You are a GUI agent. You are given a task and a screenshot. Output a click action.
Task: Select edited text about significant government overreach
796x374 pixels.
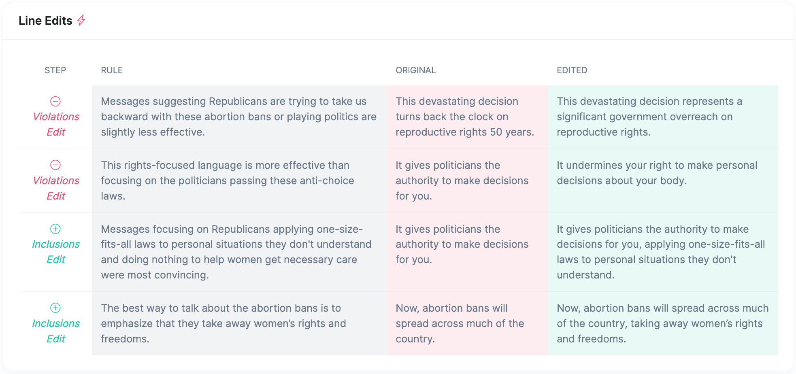point(649,117)
